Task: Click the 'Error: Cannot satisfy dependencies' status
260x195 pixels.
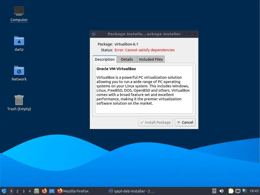Action: click(144, 50)
